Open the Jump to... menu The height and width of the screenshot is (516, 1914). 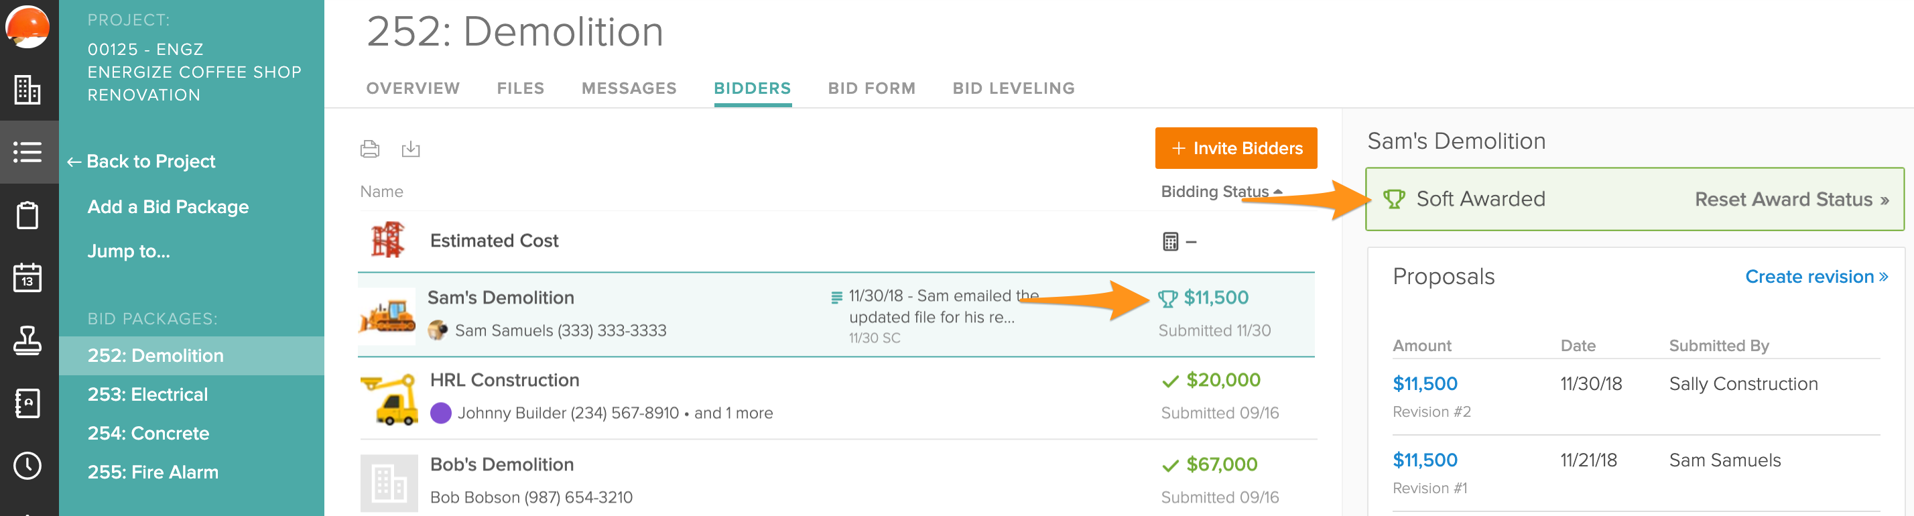click(129, 251)
